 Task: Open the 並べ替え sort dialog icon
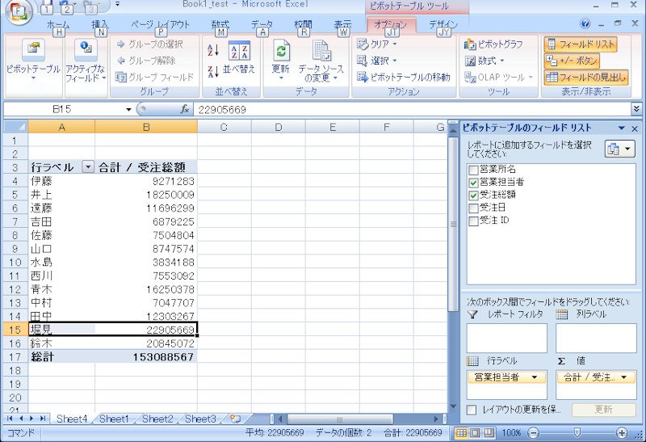coord(239,51)
